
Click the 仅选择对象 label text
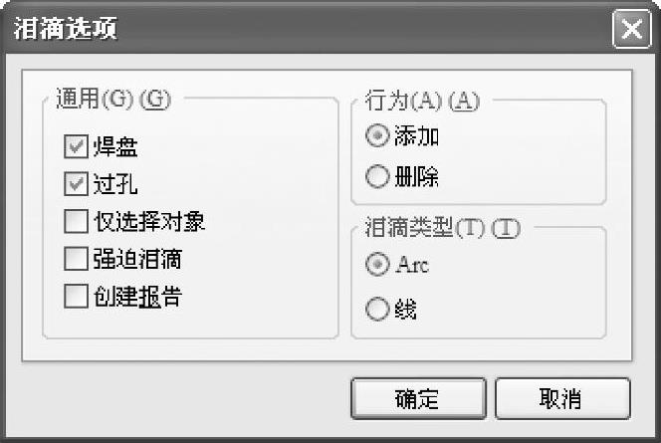click(x=148, y=221)
